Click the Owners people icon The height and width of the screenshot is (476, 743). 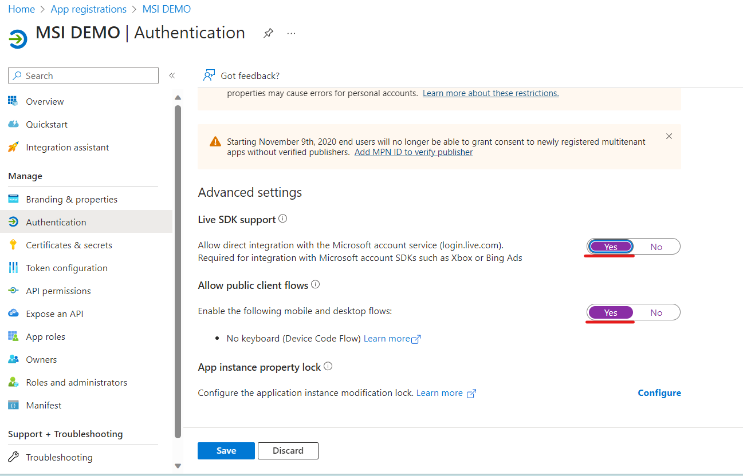(13, 359)
